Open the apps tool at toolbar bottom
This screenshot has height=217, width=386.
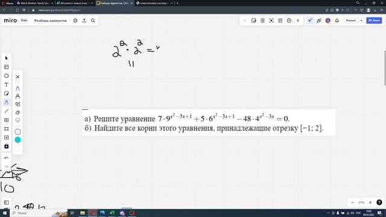[7, 146]
